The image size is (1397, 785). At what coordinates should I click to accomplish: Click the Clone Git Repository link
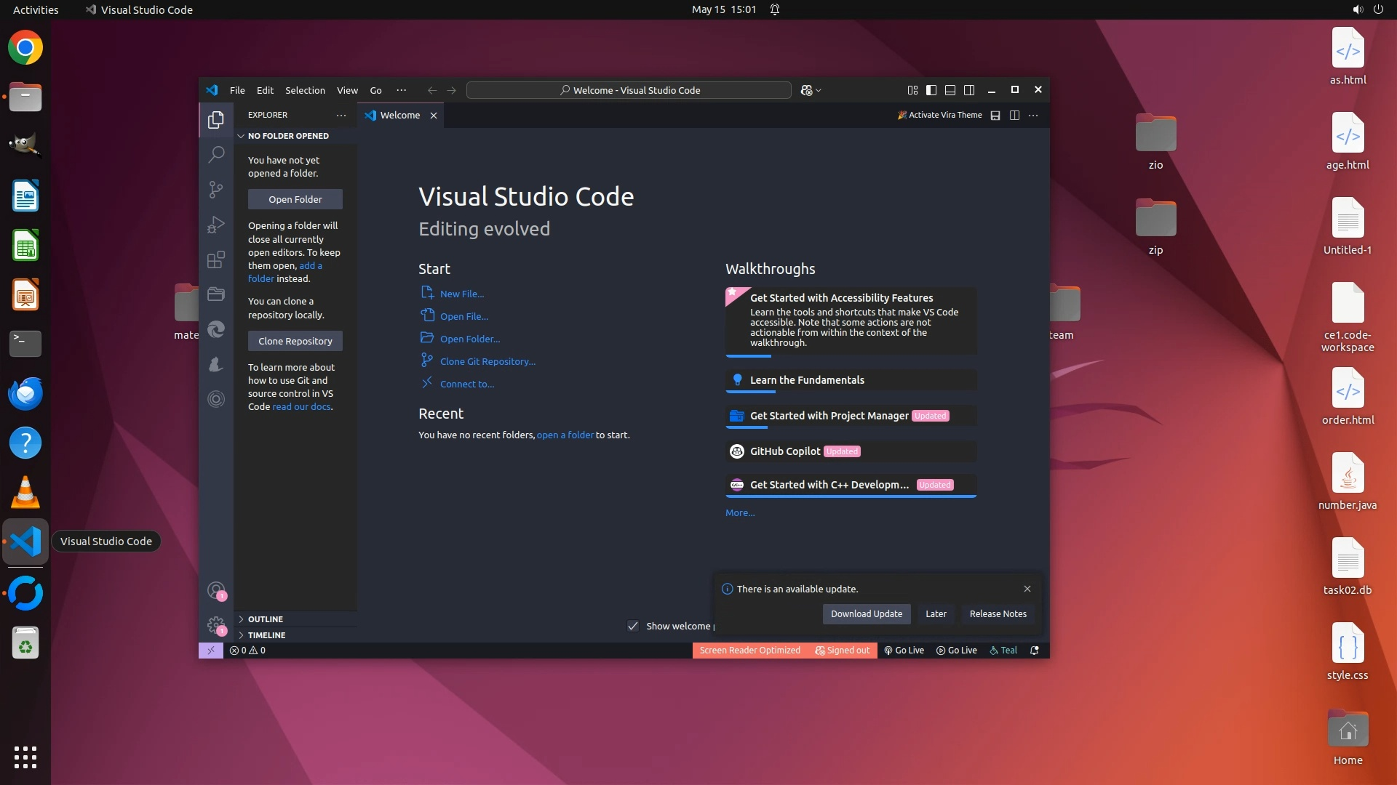pyautogui.click(x=487, y=361)
